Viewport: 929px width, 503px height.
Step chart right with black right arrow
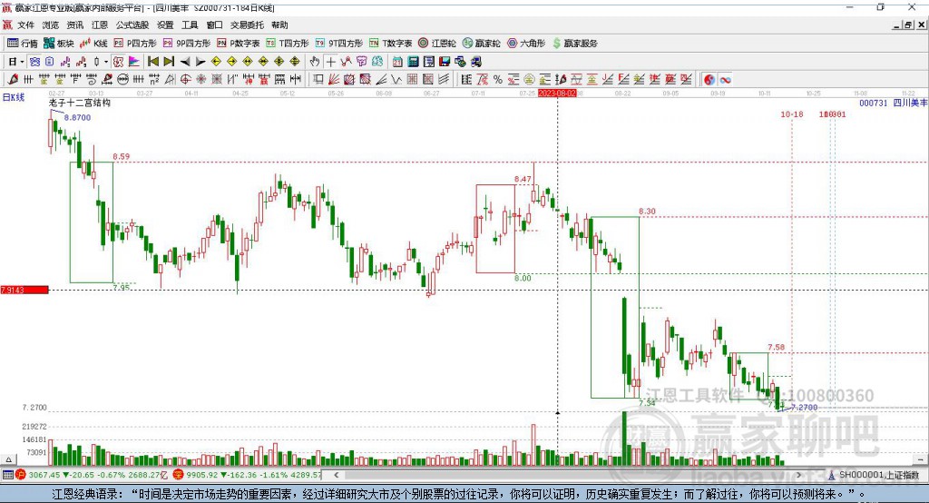[200, 61]
